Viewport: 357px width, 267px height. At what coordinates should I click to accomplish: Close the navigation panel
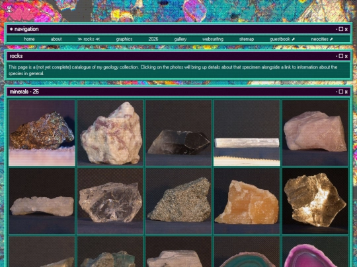coord(346,29)
